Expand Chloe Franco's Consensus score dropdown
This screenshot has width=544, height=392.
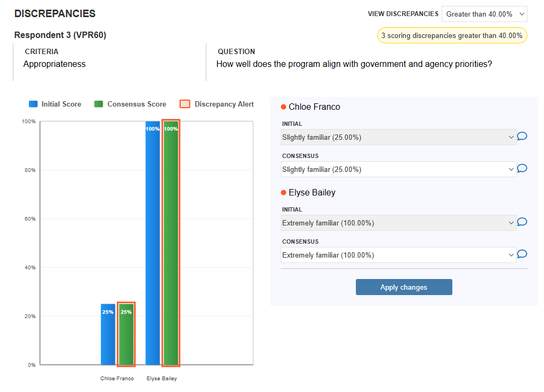pos(398,169)
